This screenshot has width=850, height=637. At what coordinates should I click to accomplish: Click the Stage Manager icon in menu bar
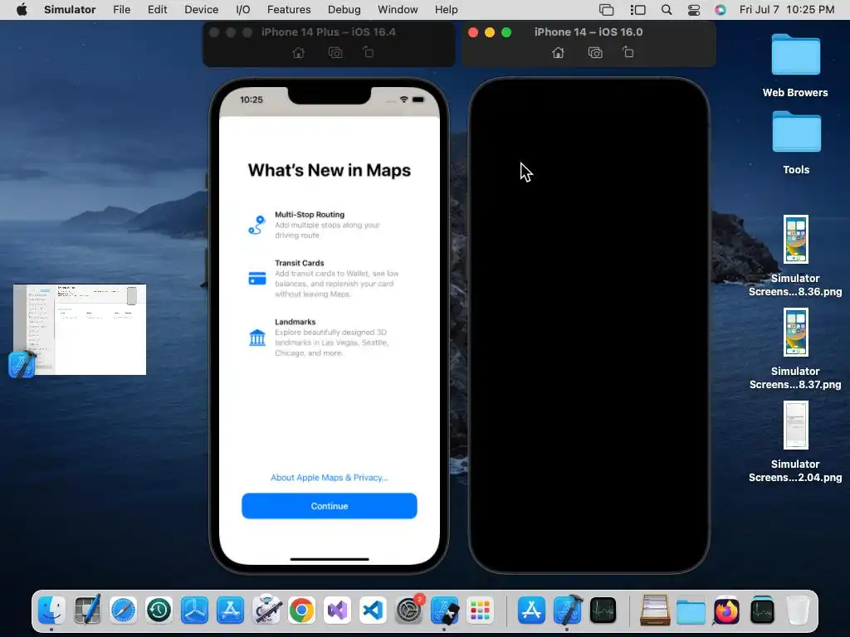pyautogui.click(x=638, y=10)
